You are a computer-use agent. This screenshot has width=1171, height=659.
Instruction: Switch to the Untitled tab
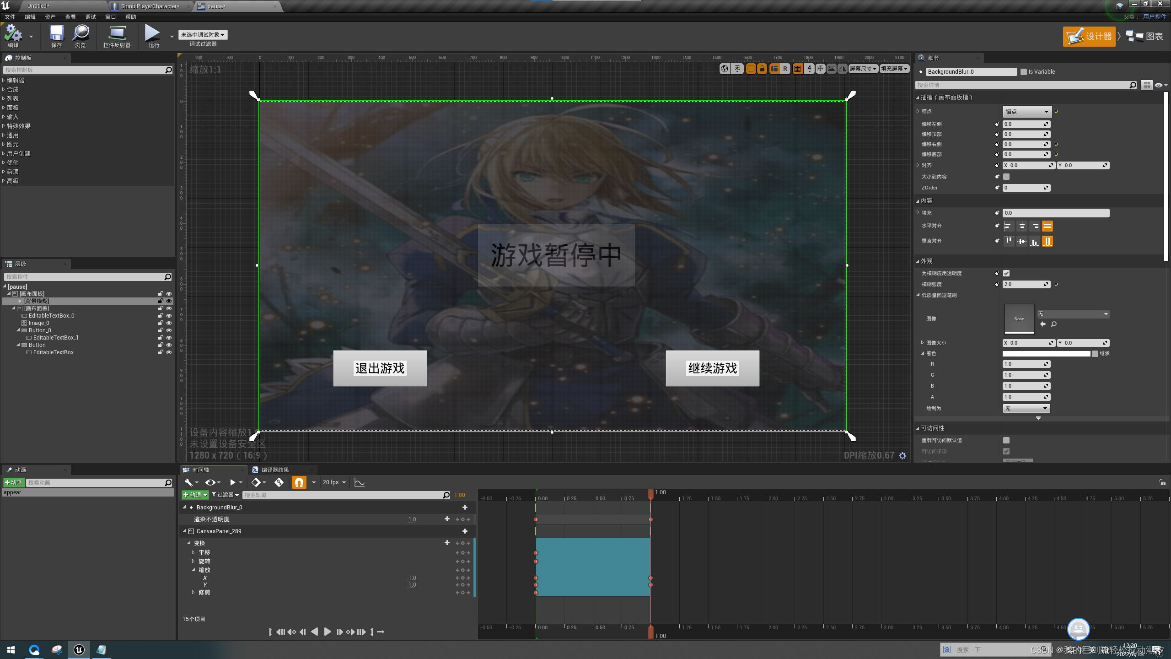point(38,6)
